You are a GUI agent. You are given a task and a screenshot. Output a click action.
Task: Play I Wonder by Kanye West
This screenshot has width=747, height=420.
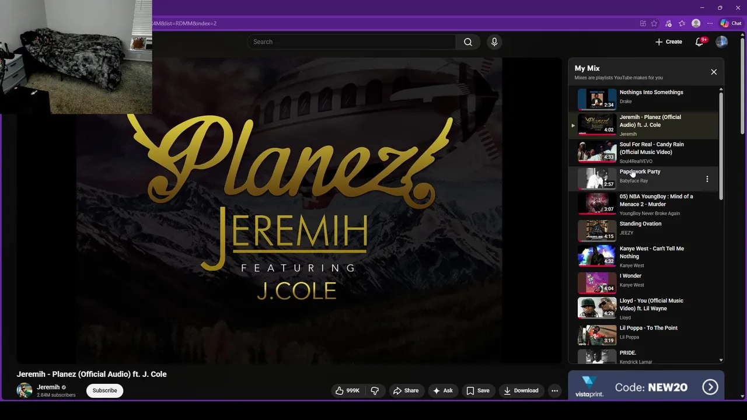tap(644, 282)
